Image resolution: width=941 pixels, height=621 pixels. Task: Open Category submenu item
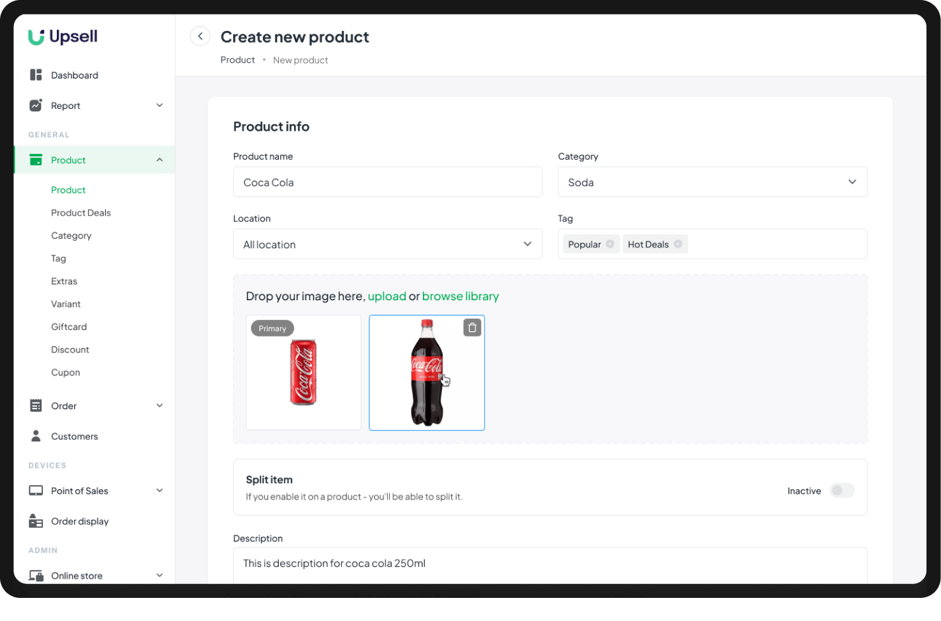pos(71,236)
